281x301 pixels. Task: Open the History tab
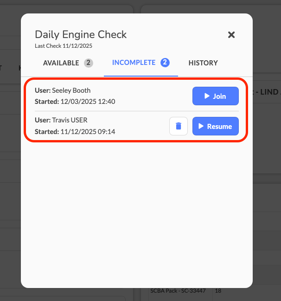pyautogui.click(x=203, y=63)
